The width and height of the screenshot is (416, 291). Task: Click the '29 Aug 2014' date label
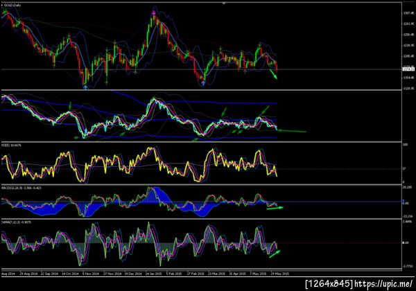28,274
